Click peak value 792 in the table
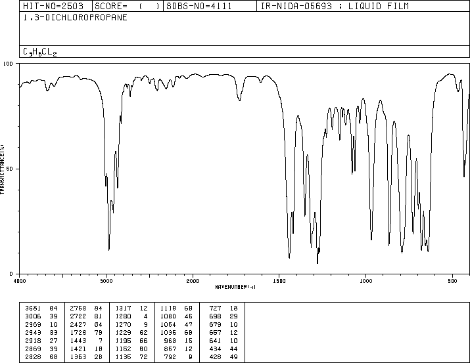Image resolution: width=470 pixels, height=363 pixels. pyautogui.click(x=170, y=356)
